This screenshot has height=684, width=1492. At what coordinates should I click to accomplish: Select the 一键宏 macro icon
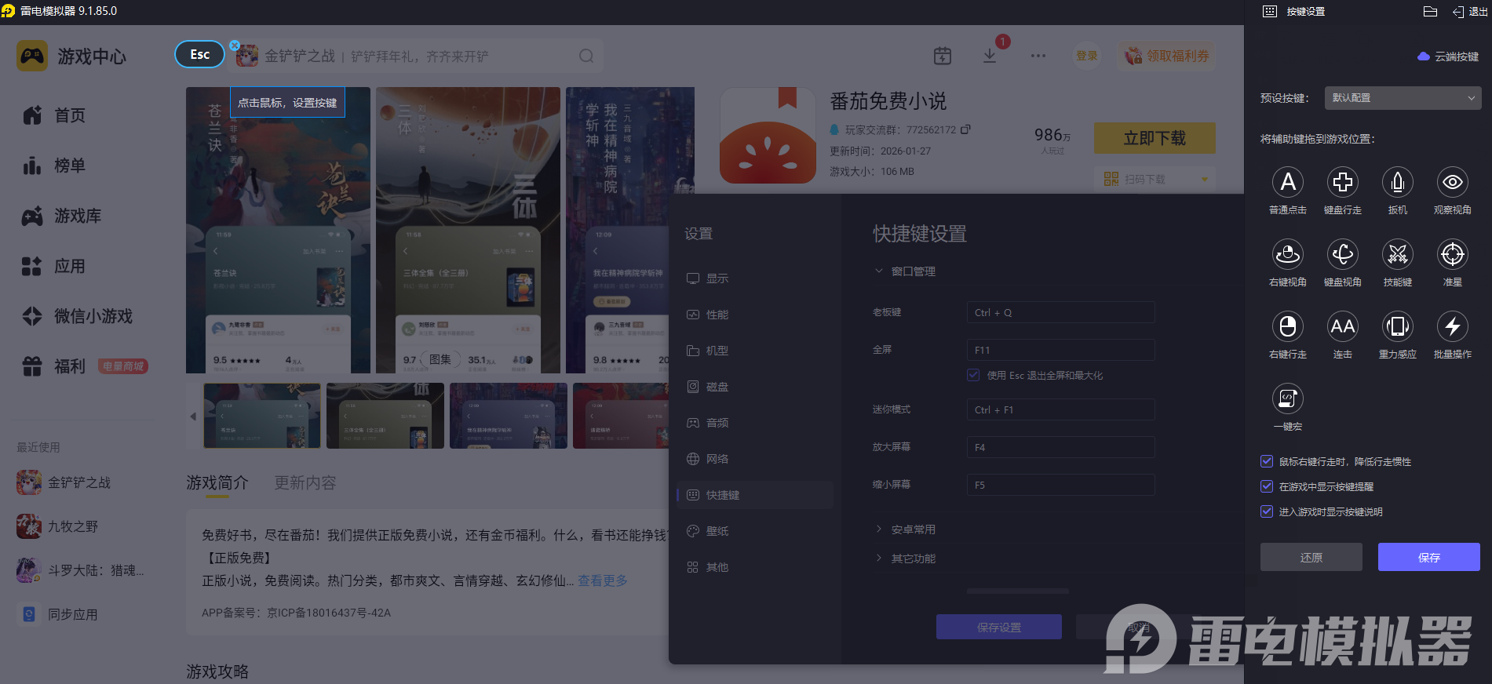point(1287,399)
